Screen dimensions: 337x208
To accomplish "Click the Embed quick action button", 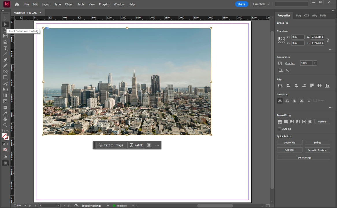I will click(317, 143).
